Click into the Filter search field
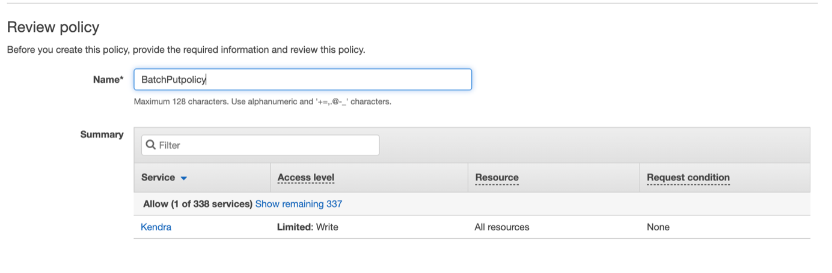 coord(260,145)
